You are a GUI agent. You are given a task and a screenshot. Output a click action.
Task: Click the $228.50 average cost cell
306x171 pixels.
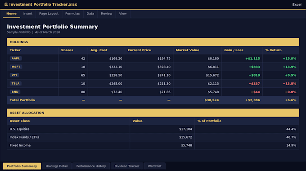(106, 75)
